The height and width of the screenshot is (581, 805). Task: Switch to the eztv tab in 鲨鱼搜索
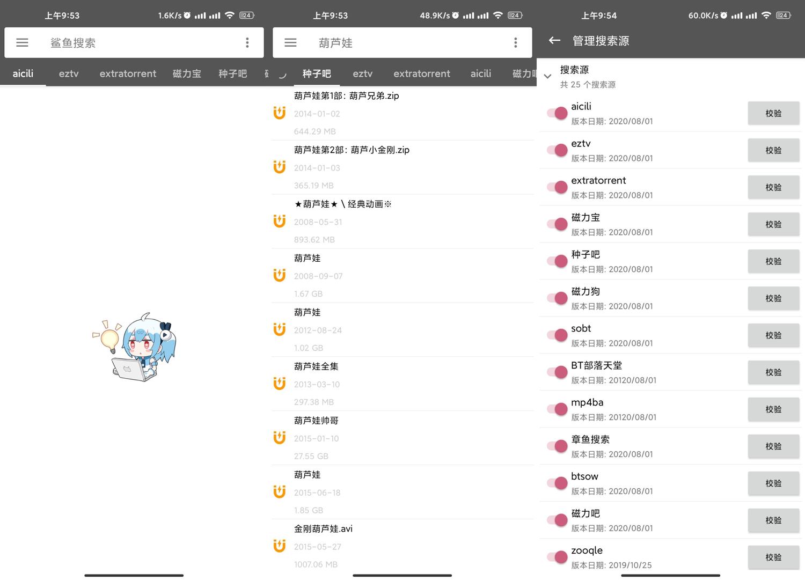point(69,73)
